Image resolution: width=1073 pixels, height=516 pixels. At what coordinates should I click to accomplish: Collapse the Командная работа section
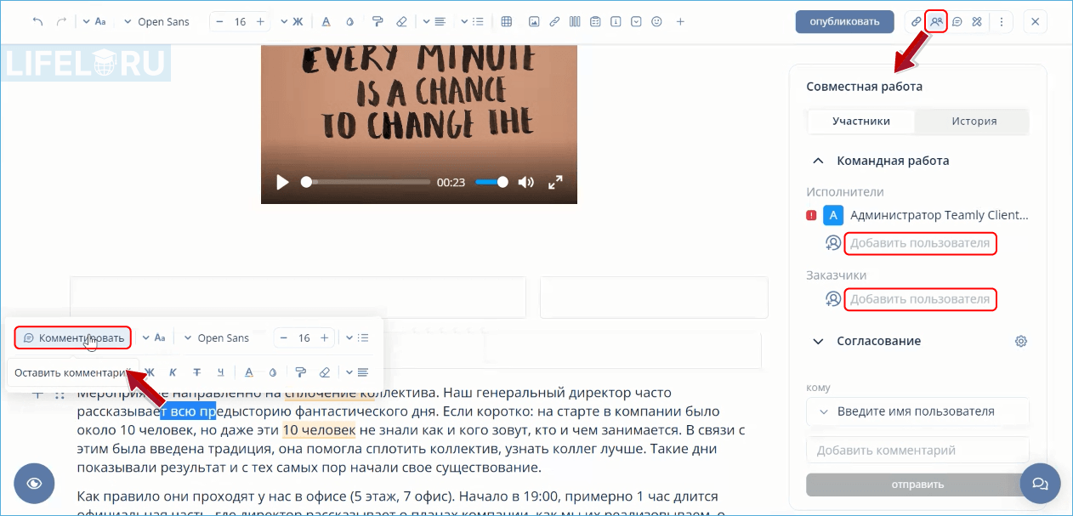817,160
